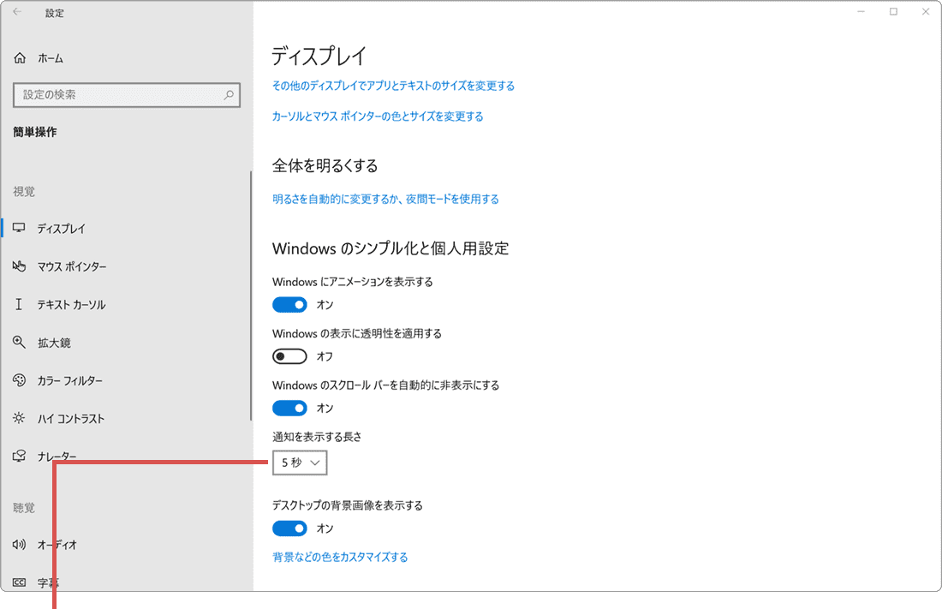The width and height of the screenshot is (942, 609).
Task: Disable デスクトップの背景画像を表示する
Action: pyautogui.click(x=289, y=528)
